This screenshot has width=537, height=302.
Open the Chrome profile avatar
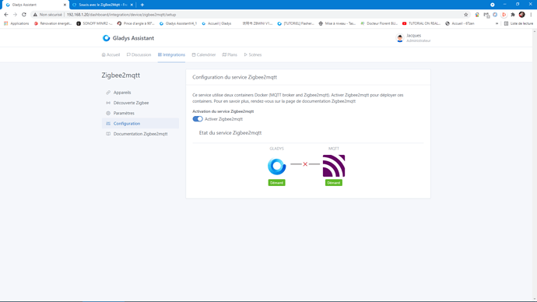coord(522,15)
